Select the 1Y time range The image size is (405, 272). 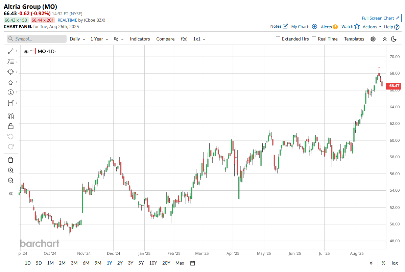coord(109,263)
